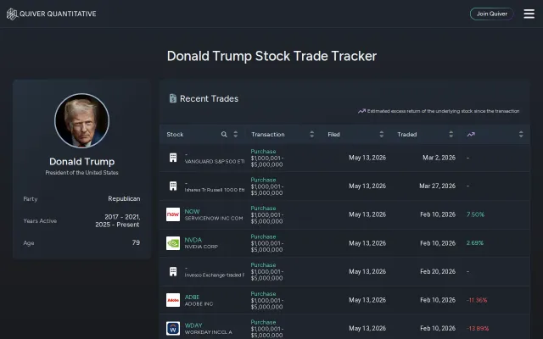Click the Quiver Quantitative logo icon

coord(12,14)
